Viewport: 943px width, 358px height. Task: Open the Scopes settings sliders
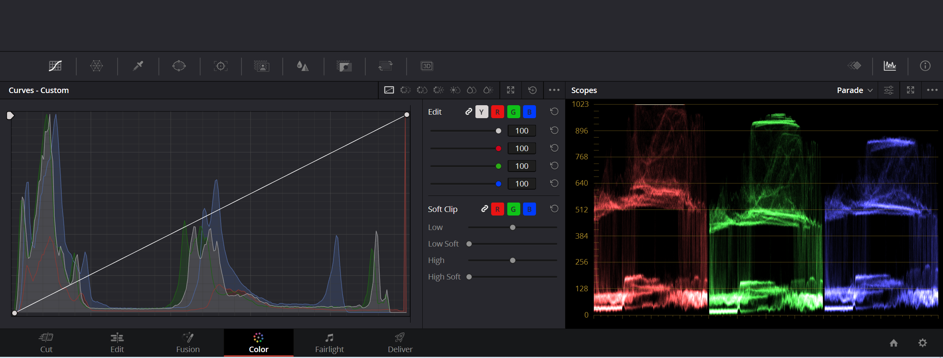tap(888, 90)
